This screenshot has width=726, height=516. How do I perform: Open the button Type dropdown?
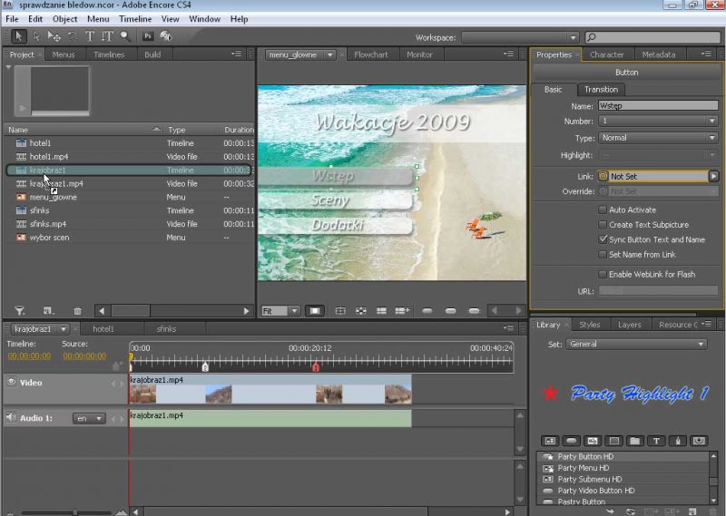[x=659, y=138]
